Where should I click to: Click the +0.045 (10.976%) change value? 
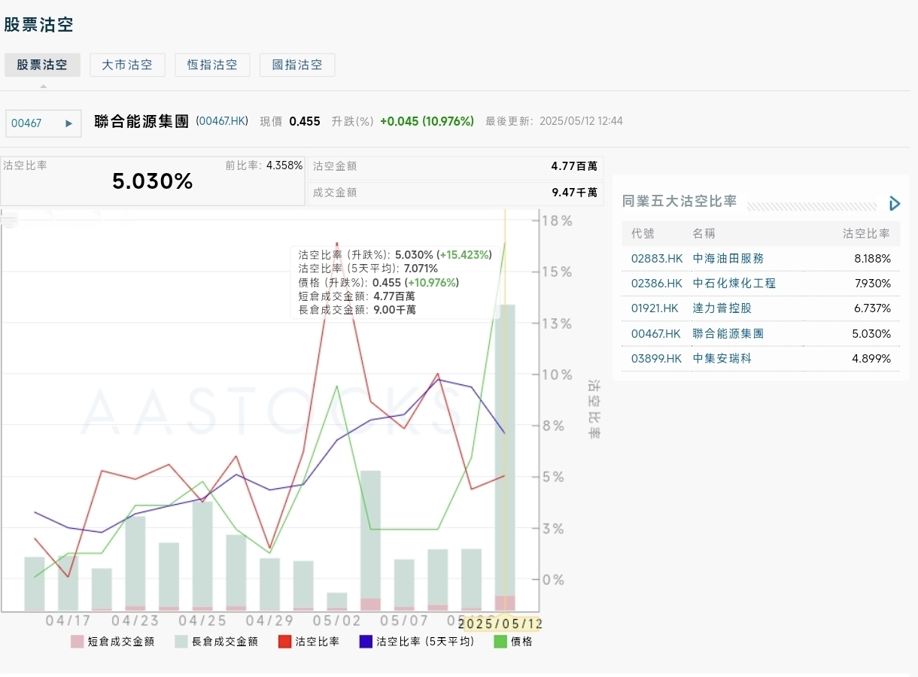pyautogui.click(x=427, y=121)
